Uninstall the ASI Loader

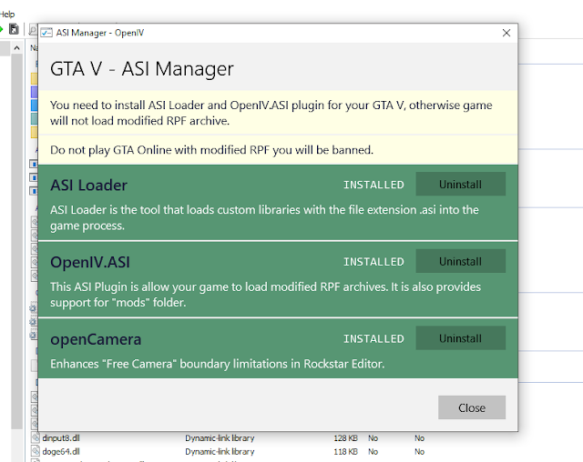[x=460, y=184]
